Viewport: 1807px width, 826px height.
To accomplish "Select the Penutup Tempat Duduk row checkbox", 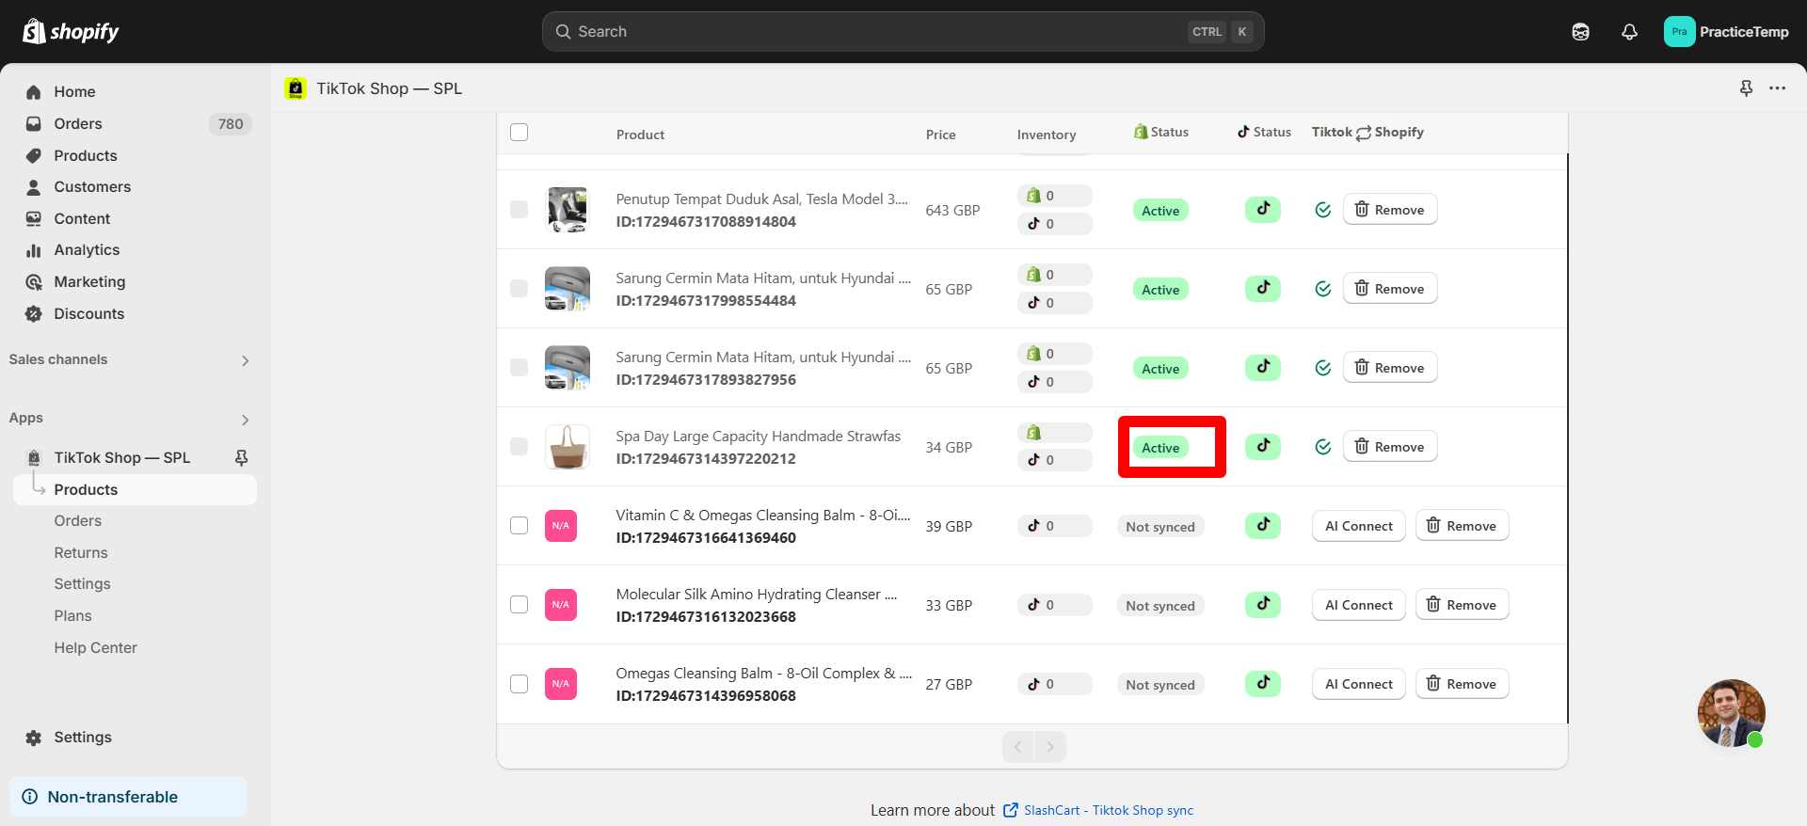I will [x=519, y=209].
